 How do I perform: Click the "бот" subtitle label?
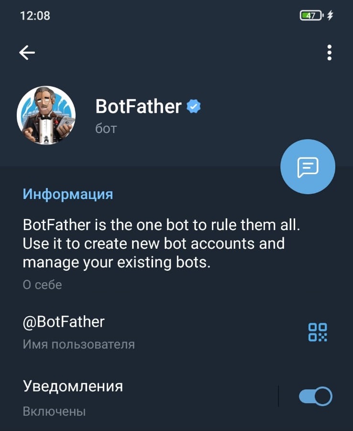tap(106, 128)
